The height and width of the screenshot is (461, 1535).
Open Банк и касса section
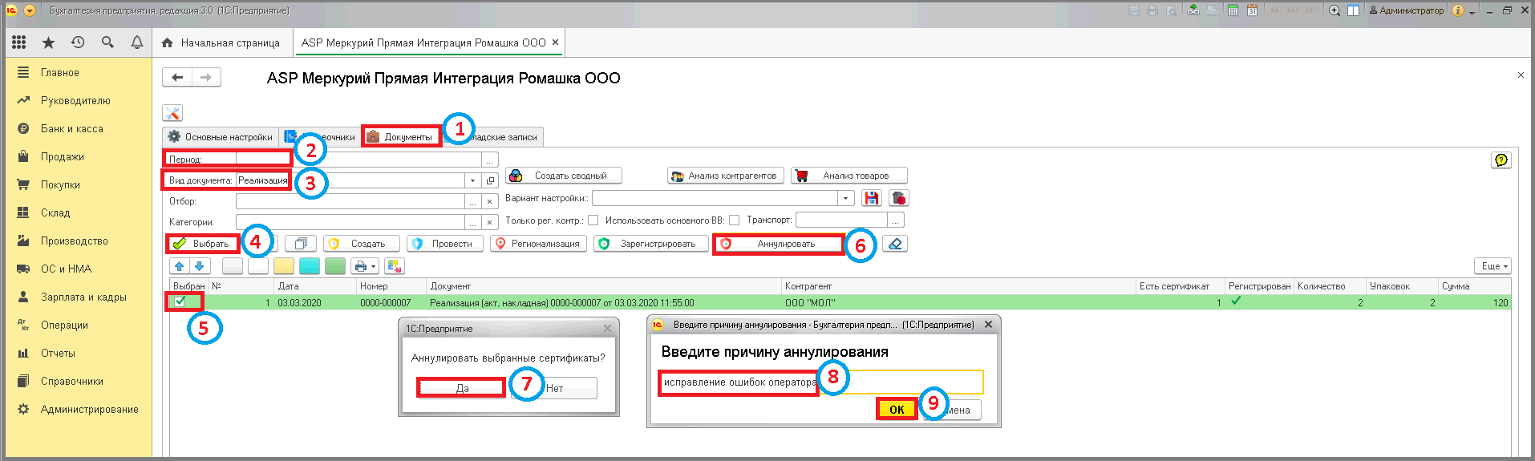[72, 128]
